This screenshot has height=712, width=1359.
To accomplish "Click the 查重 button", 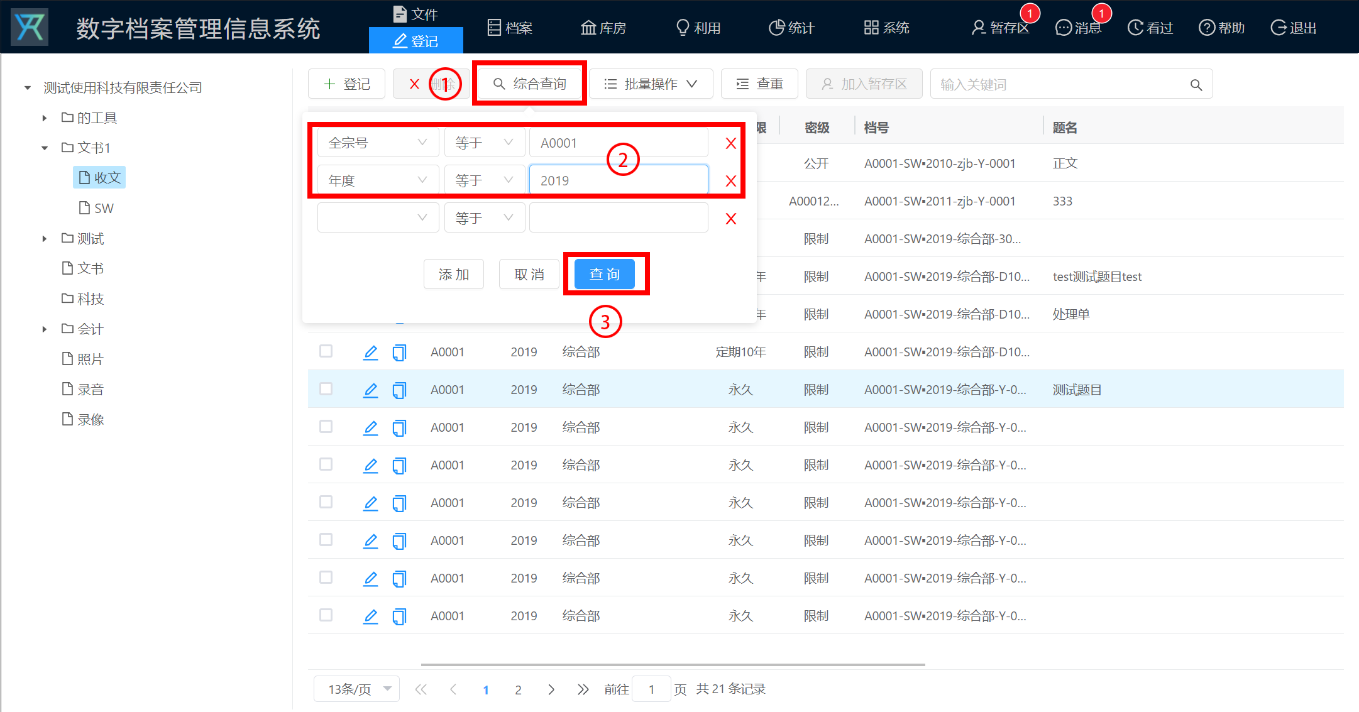I will tap(759, 84).
